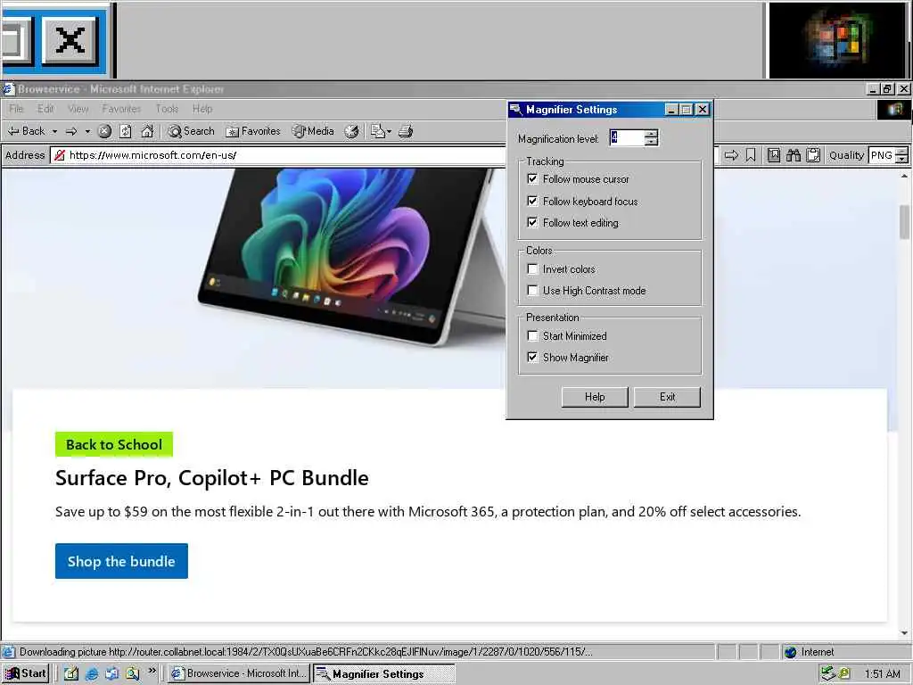Click the binoculars find icon
913x685 pixels.
(x=793, y=155)
